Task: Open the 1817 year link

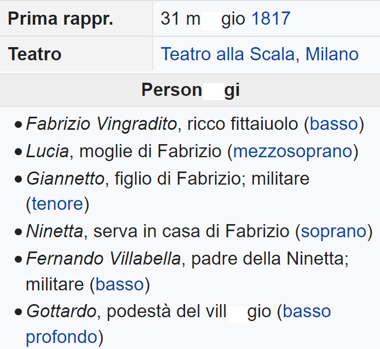Action: tap(270, 19)
